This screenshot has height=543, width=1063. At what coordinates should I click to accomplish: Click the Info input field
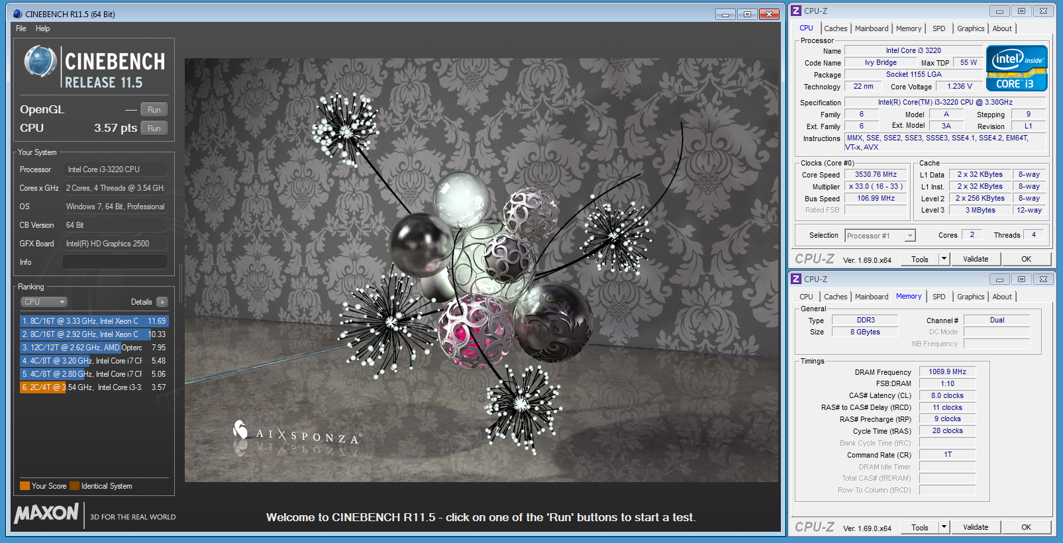pyautogui.click(x=115, y=262)
